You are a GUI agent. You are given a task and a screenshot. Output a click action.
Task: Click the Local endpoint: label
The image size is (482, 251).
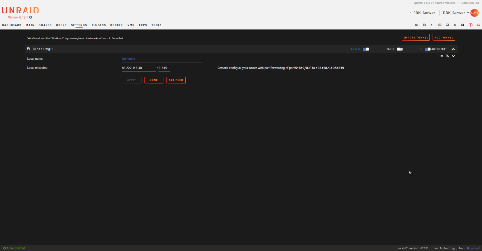tap(38, 68)
